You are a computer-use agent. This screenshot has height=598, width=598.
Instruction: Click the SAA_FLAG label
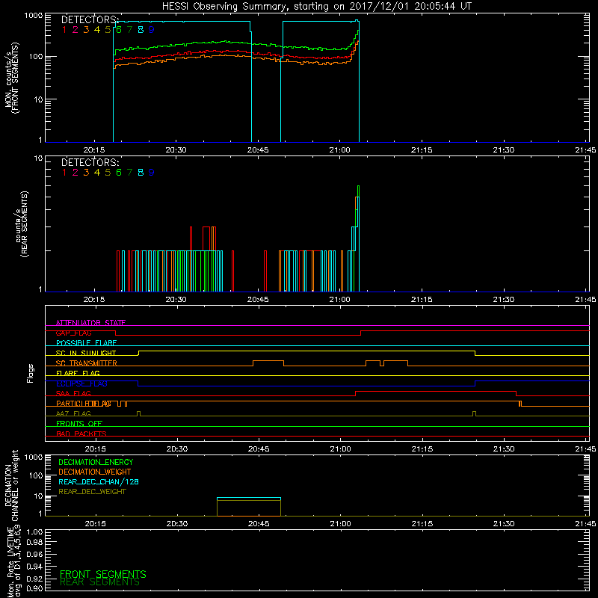tap(73, 393)
